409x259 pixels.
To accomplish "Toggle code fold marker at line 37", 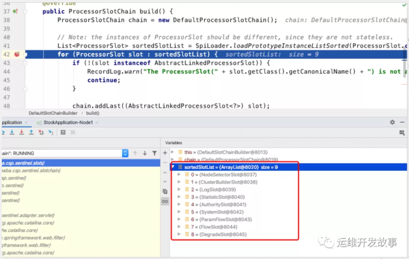I will click(26, 11).
